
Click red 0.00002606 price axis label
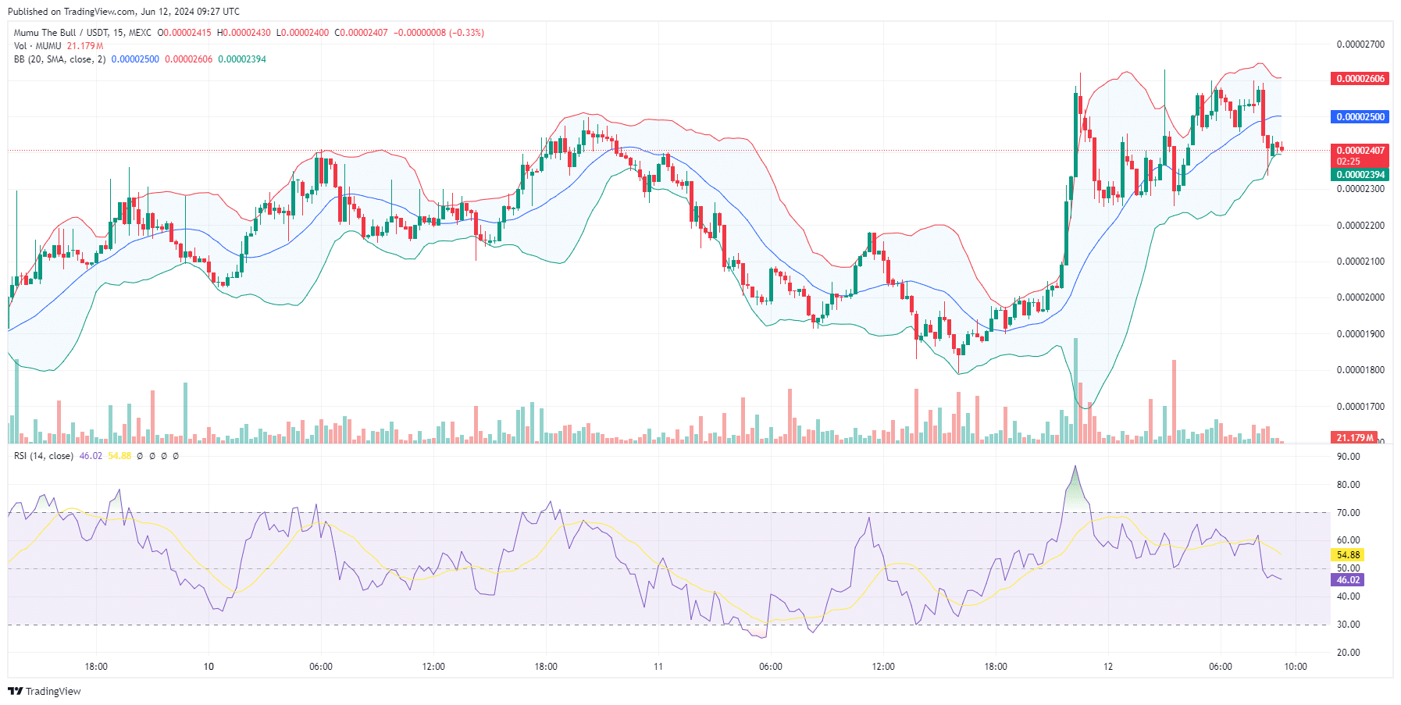[x=1360, y=79]
